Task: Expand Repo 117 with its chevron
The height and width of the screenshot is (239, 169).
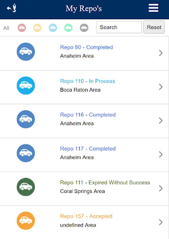Action: (160, 154)
